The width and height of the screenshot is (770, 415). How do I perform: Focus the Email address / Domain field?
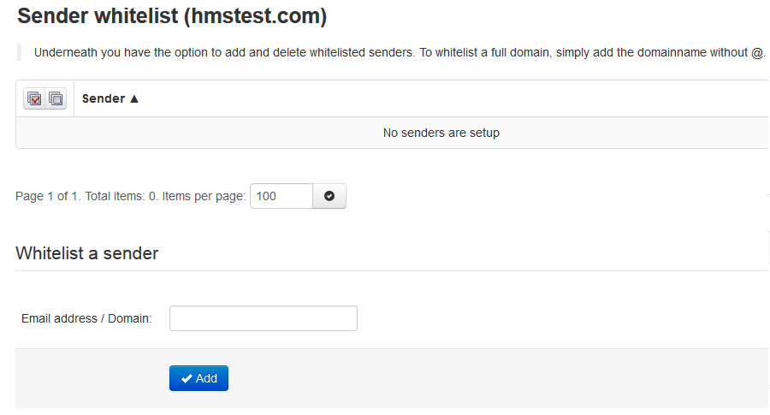(264, 318)
